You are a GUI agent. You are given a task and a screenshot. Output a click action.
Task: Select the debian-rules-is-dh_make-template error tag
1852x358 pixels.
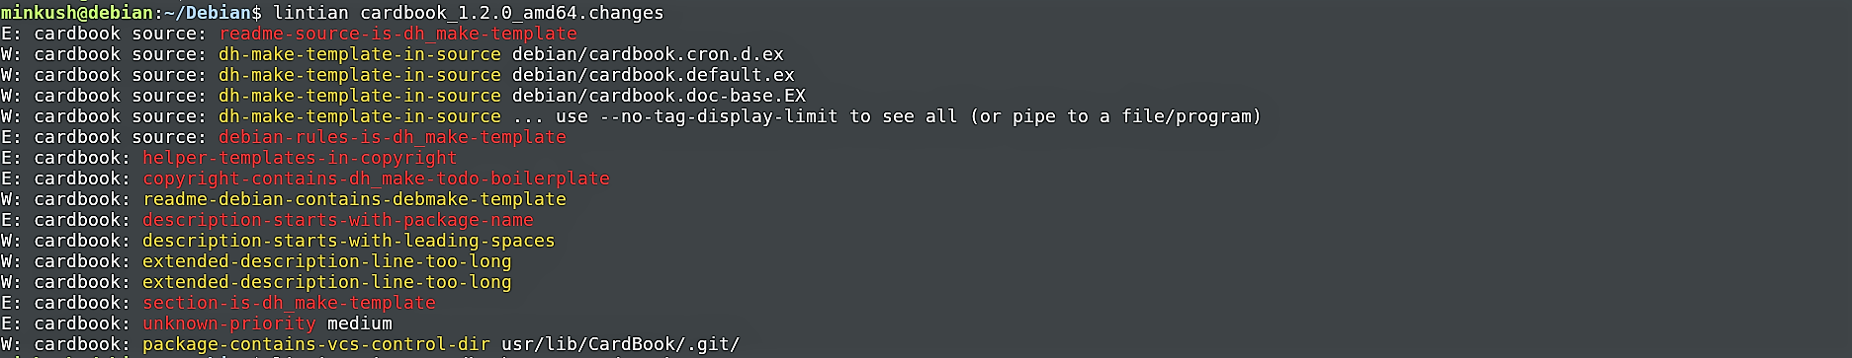[x=393, y=137]
